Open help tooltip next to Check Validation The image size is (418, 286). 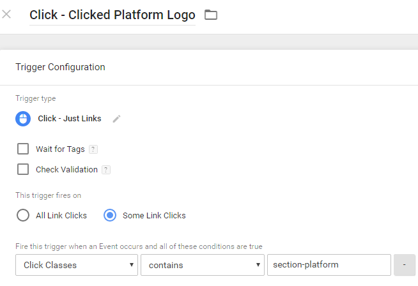106,170
